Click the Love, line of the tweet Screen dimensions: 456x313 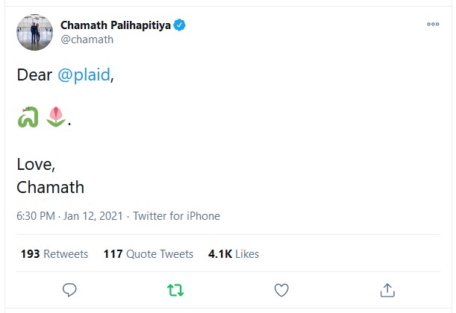click(x=35, y=164)
